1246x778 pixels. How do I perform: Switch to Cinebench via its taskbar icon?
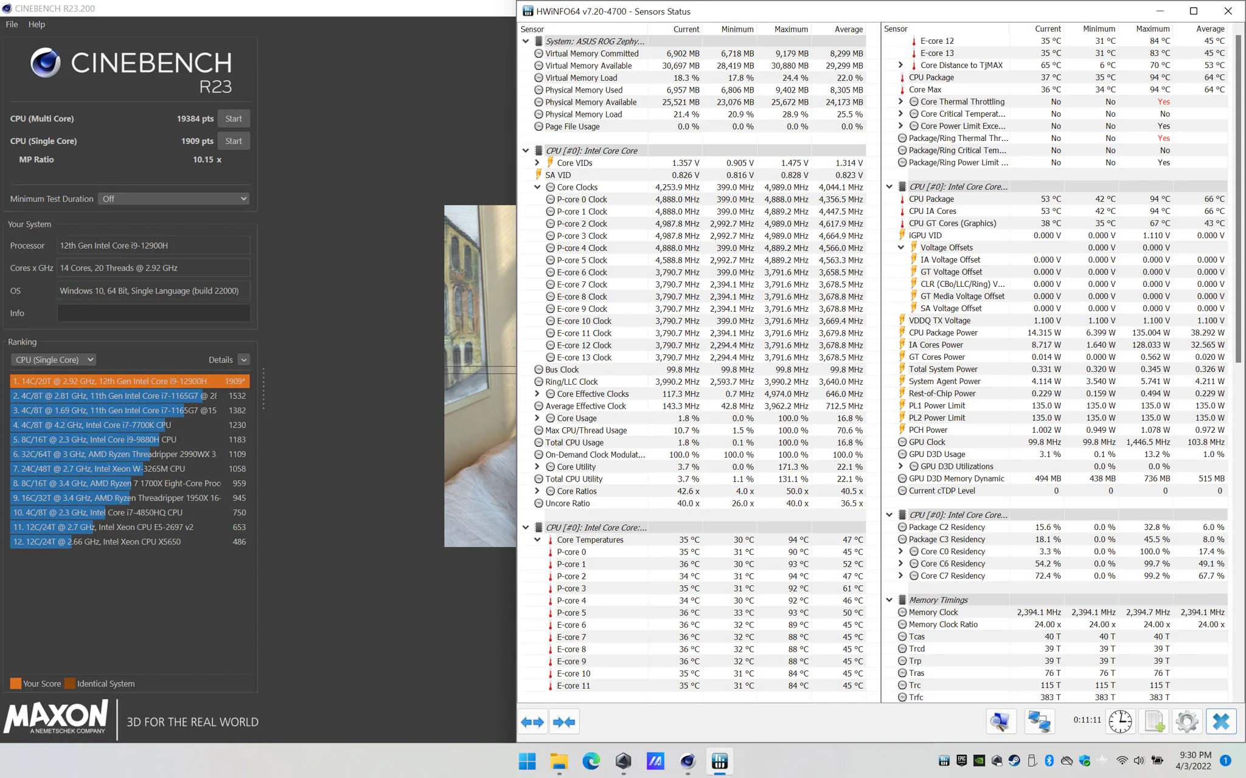pyautogui.click(x=687, y=761)
